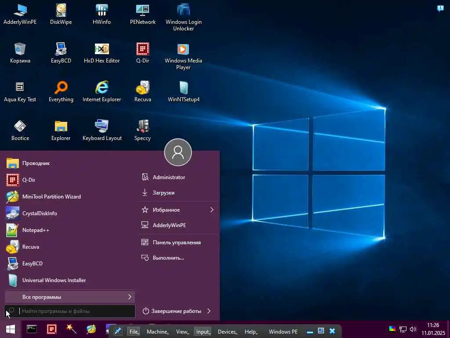The height and width of the screenshot is (338, 450).
Task: Open Q-Dir from the taskbar
Action: [52, 329]
